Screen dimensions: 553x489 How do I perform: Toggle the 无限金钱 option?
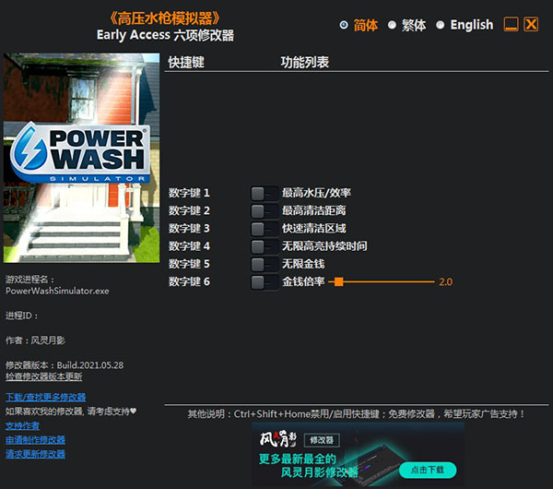(264, 264)
